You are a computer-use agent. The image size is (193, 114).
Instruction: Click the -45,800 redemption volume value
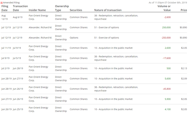pyautogui.click(x=167, y=89)
